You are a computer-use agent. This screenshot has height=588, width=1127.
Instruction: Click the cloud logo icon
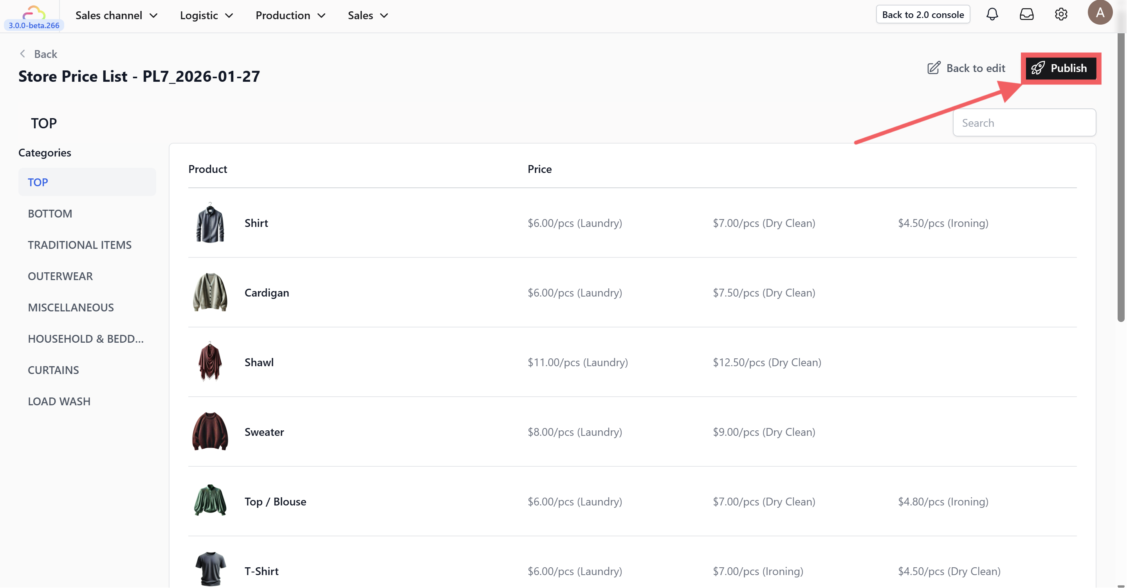coord(34,12)
